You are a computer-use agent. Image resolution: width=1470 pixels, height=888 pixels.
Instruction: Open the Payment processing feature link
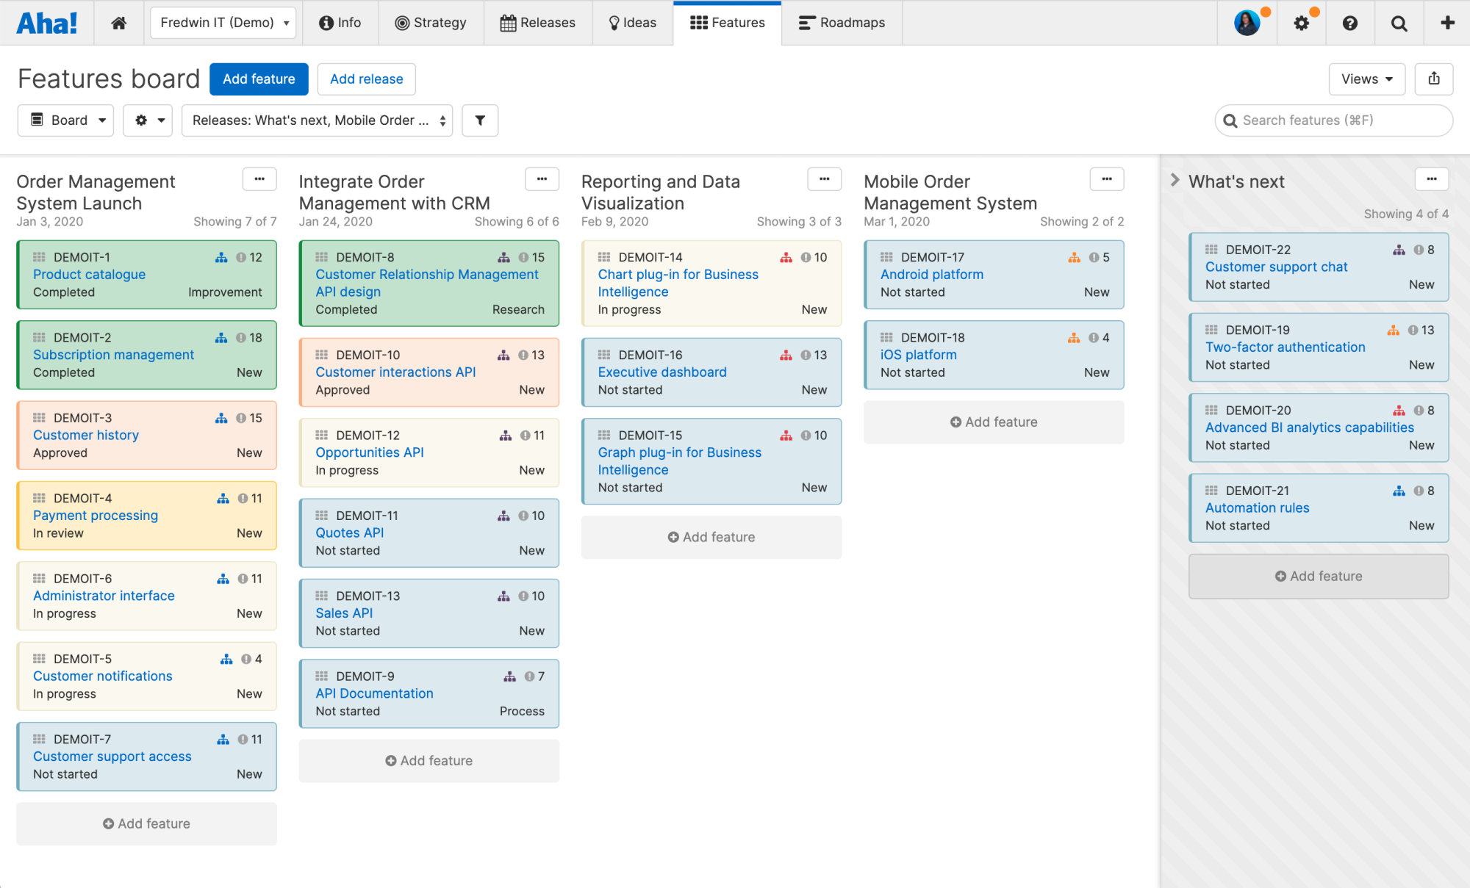pyautogui.click(x=96, y=516)
